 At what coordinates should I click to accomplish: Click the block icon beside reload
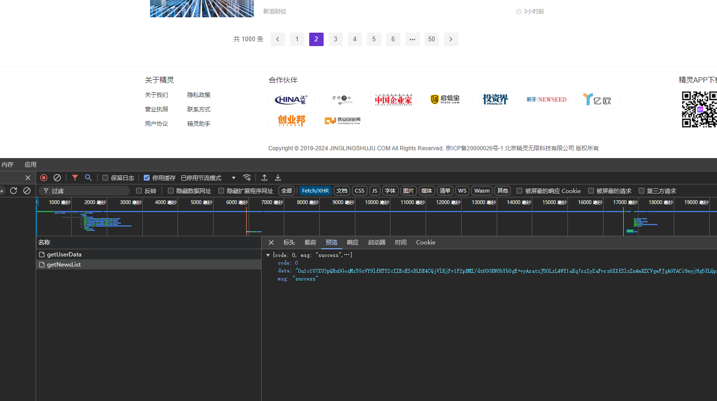[27, 191]
